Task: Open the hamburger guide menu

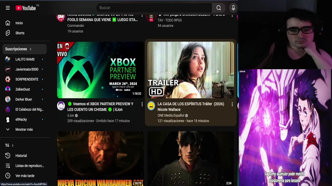Action: point(8,8)
